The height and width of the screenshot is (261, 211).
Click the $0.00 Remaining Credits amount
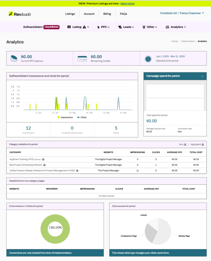96,57
